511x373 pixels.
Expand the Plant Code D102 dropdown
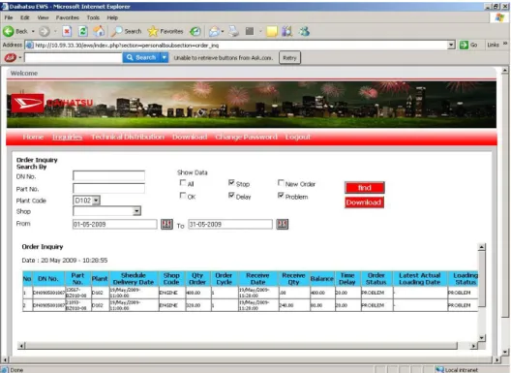click(x=96, y=201)
